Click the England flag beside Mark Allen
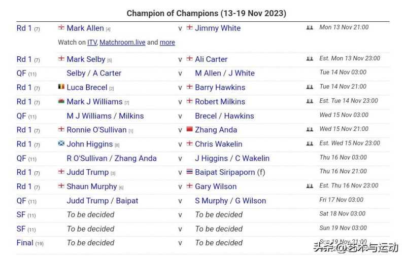 point(61,28)
